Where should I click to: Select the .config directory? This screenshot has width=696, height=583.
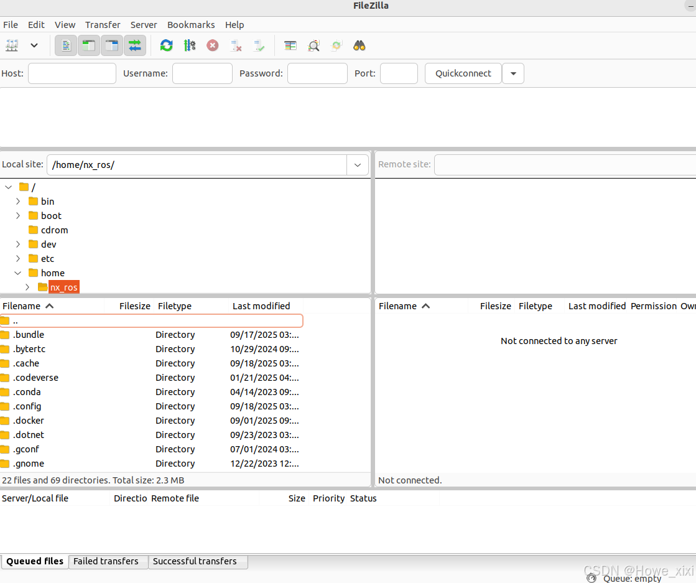tap(151, 406)
